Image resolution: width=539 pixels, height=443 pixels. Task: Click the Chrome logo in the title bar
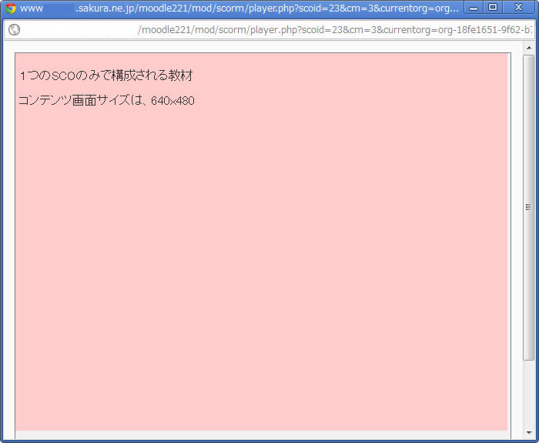point(11,8)
